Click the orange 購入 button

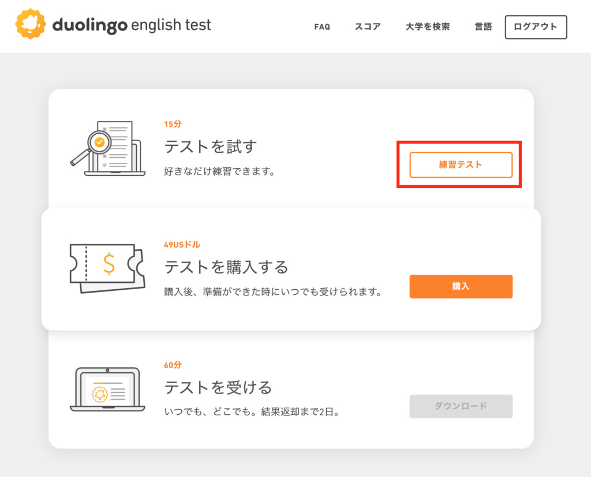coord(461,287)
